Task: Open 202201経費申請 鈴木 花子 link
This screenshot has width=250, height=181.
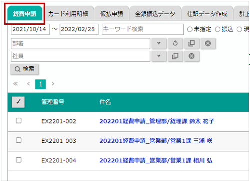Action: [157, 121]
